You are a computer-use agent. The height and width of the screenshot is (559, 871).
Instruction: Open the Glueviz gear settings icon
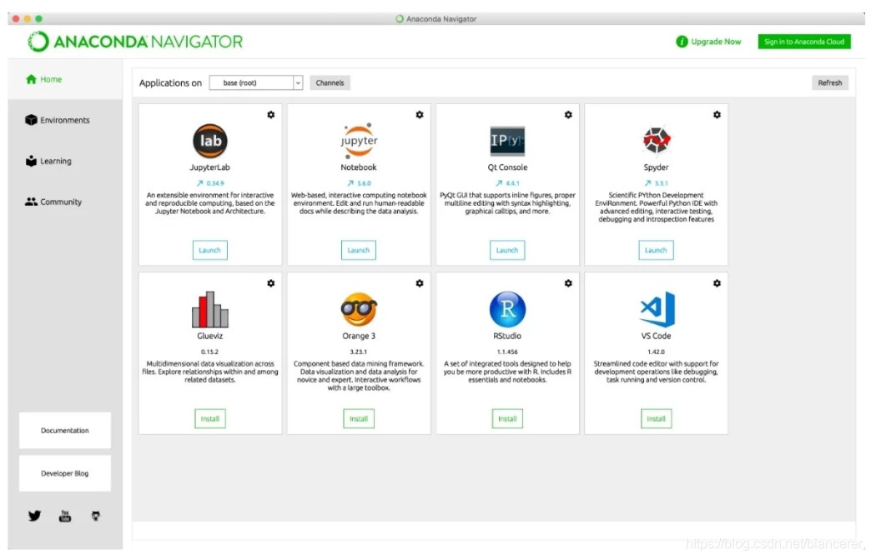270,283
